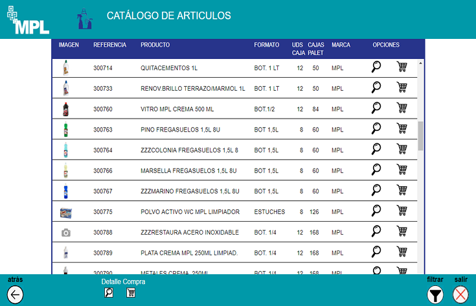Screen dimensions: 476x306
Task: Select reference number 300760
Action: point(103,109)
